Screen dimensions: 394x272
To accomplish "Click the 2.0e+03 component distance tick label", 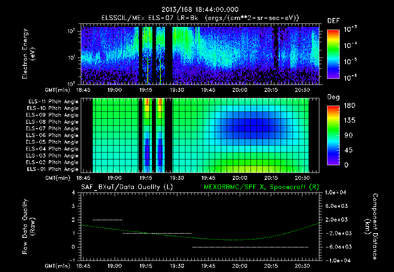I will (x=336, y=220).
